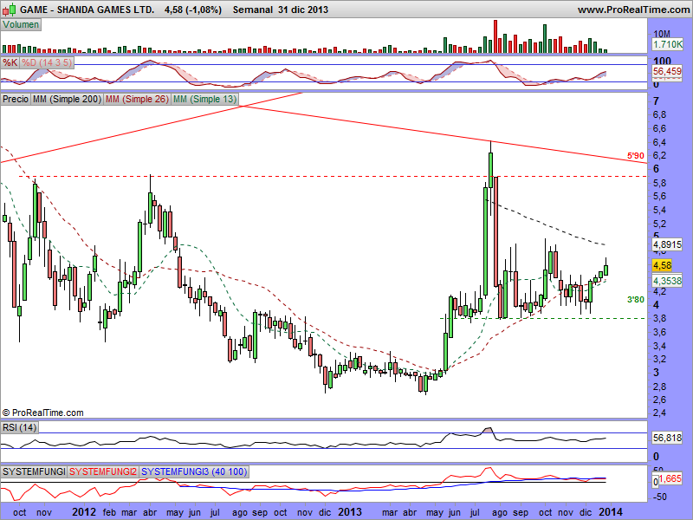Click the yellow 4,58 current price tag
The image size is (693, 520).
(x=663, y=265)
